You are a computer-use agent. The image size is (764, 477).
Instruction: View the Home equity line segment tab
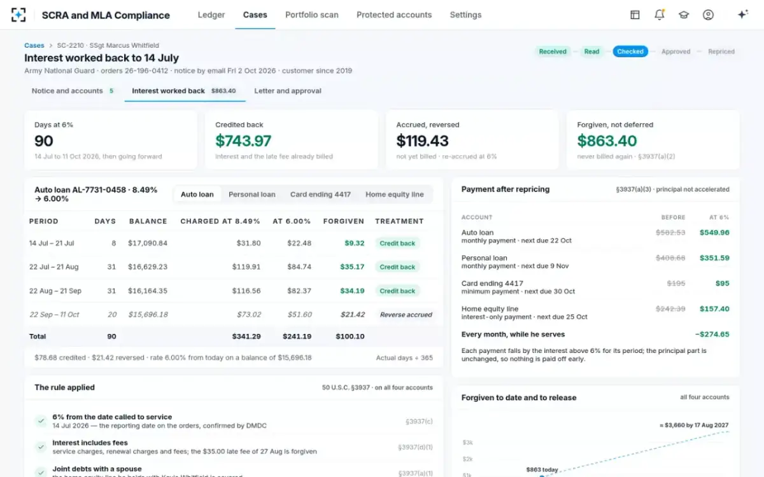395,195
